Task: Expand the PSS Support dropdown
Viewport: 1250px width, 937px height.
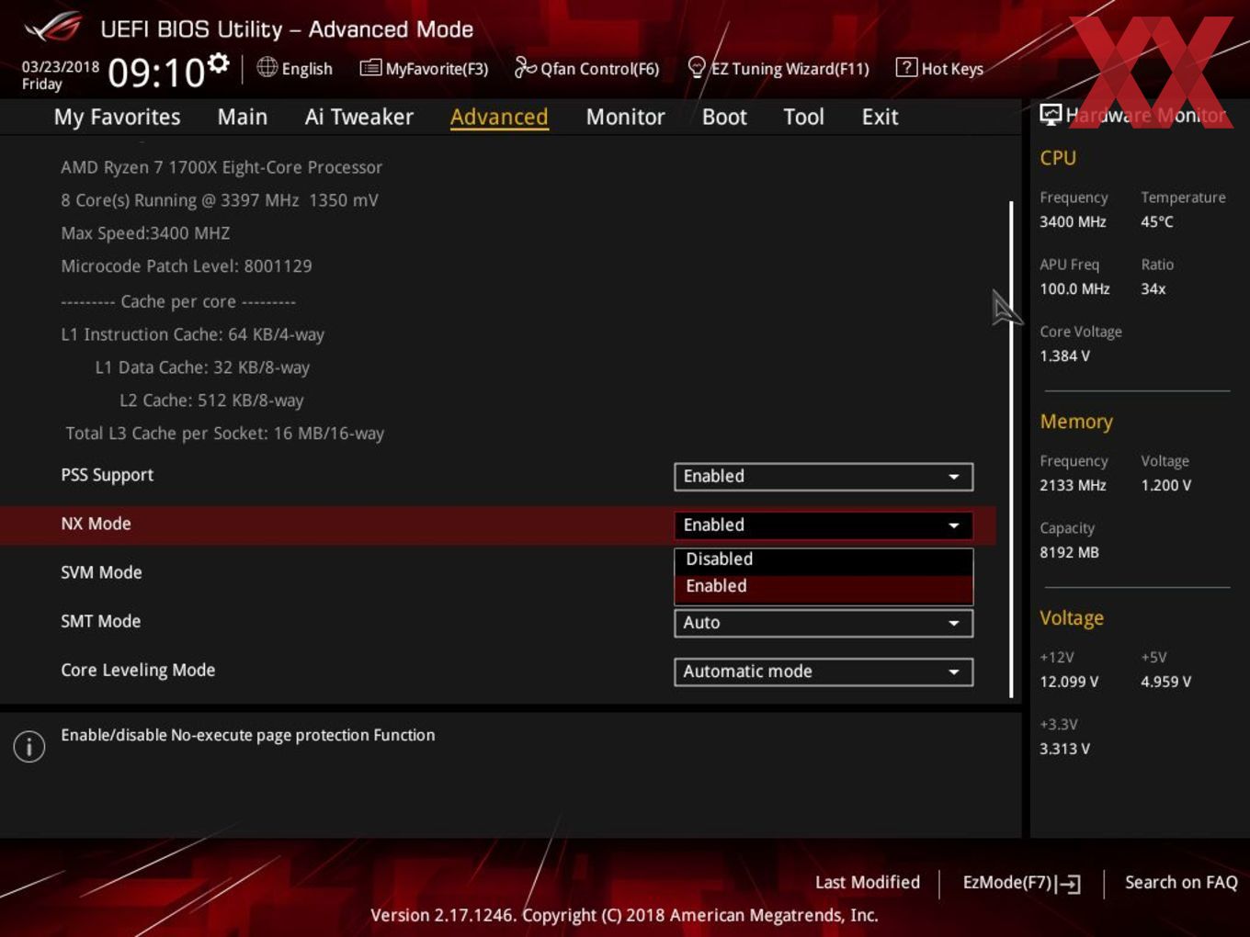Action: (824, 476)
